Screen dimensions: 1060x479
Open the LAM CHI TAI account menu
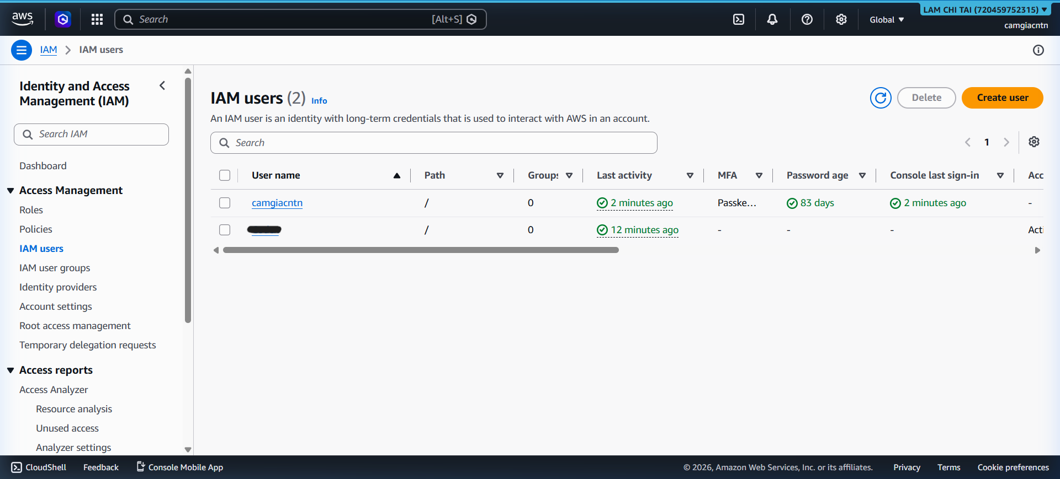click(x=985, y=9)
